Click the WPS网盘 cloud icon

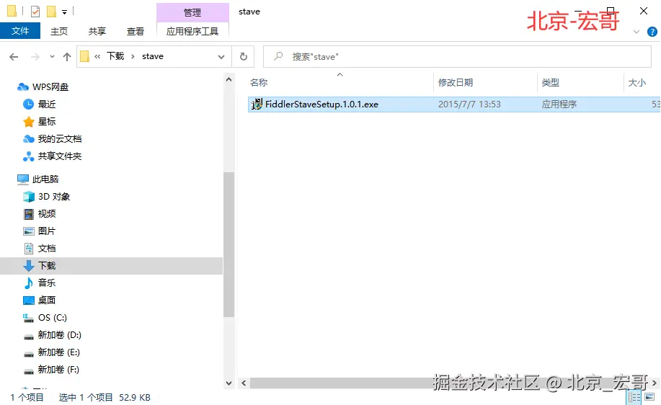(23, 86)
